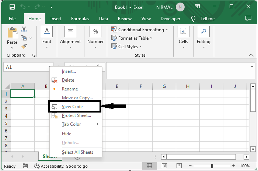Switch to Normal view in status bar
Image resolution: width=258 pixels, height=171 pixels.
[x=150, y=166]
